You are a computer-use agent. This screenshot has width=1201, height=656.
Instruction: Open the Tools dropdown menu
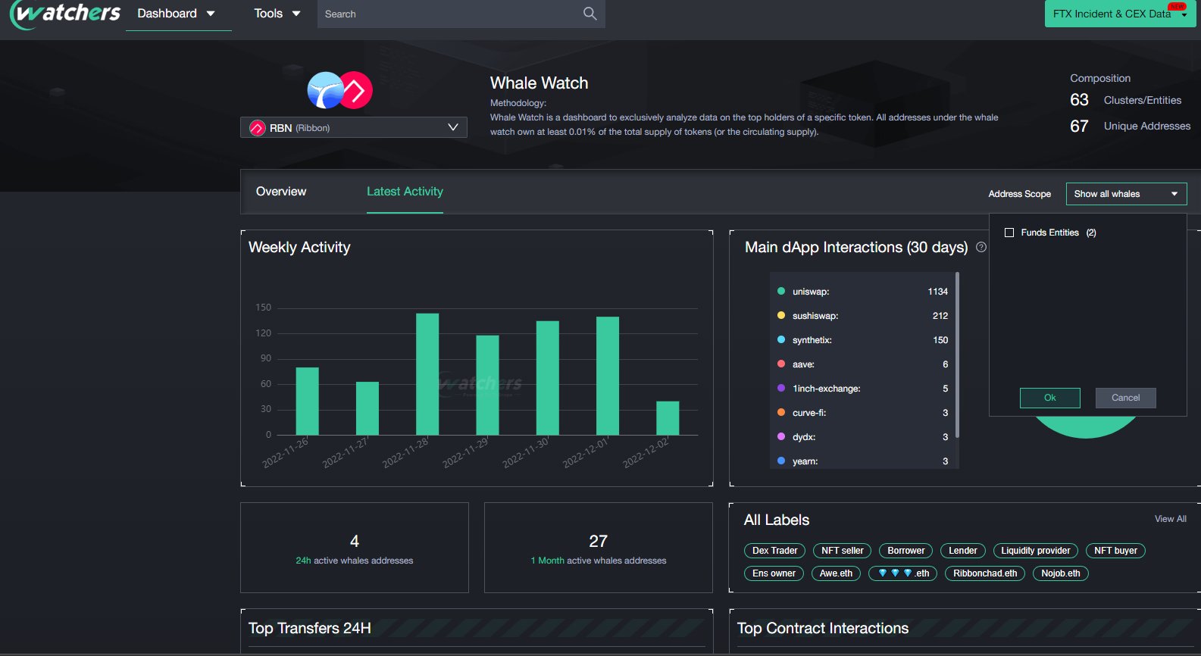[277, 14]
